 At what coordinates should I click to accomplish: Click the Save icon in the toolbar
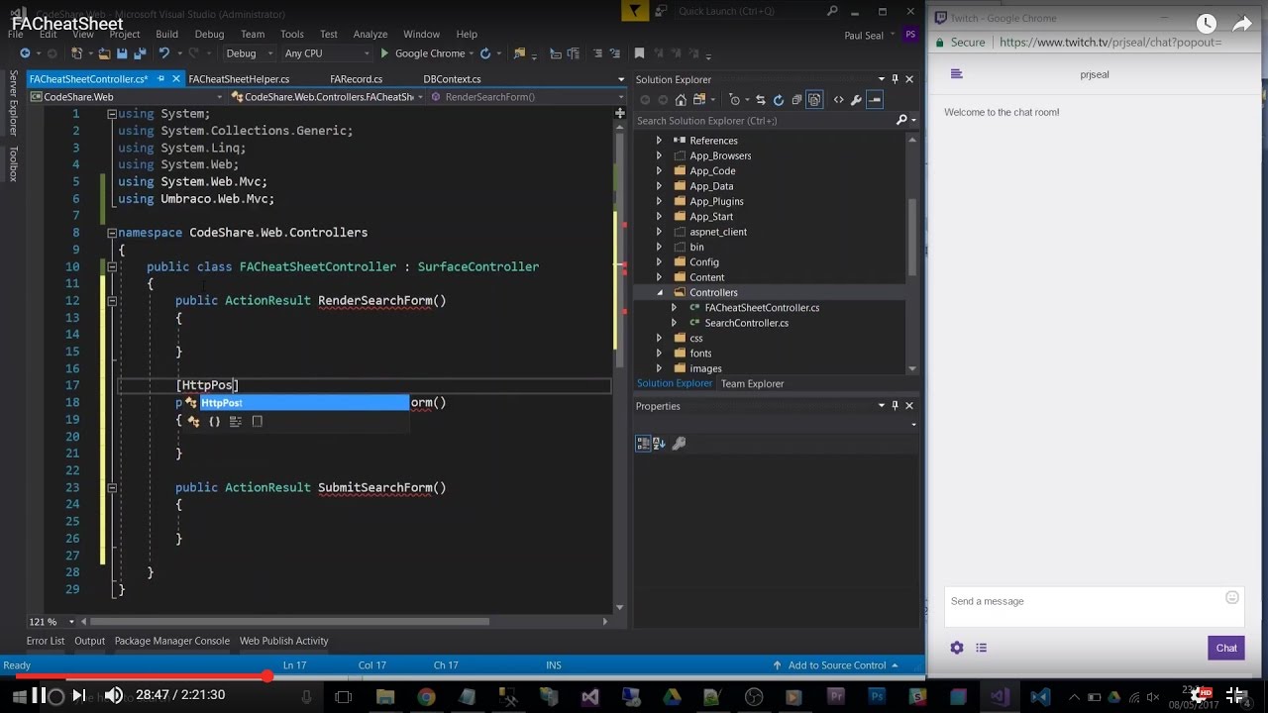tap(121, 53)
